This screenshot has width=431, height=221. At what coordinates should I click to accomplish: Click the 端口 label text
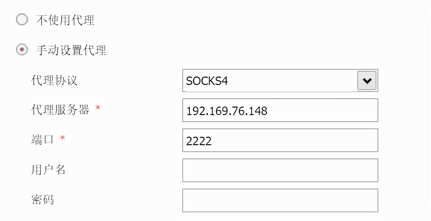coord(42,139)
